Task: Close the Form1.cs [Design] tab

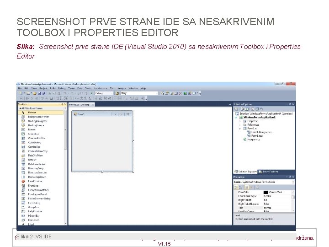Action: pyautogui.click(x=93, y=105)
